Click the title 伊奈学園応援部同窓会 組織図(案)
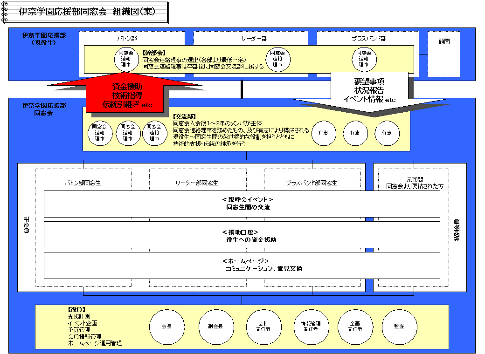Screen dimensions: 485x354 87,12
